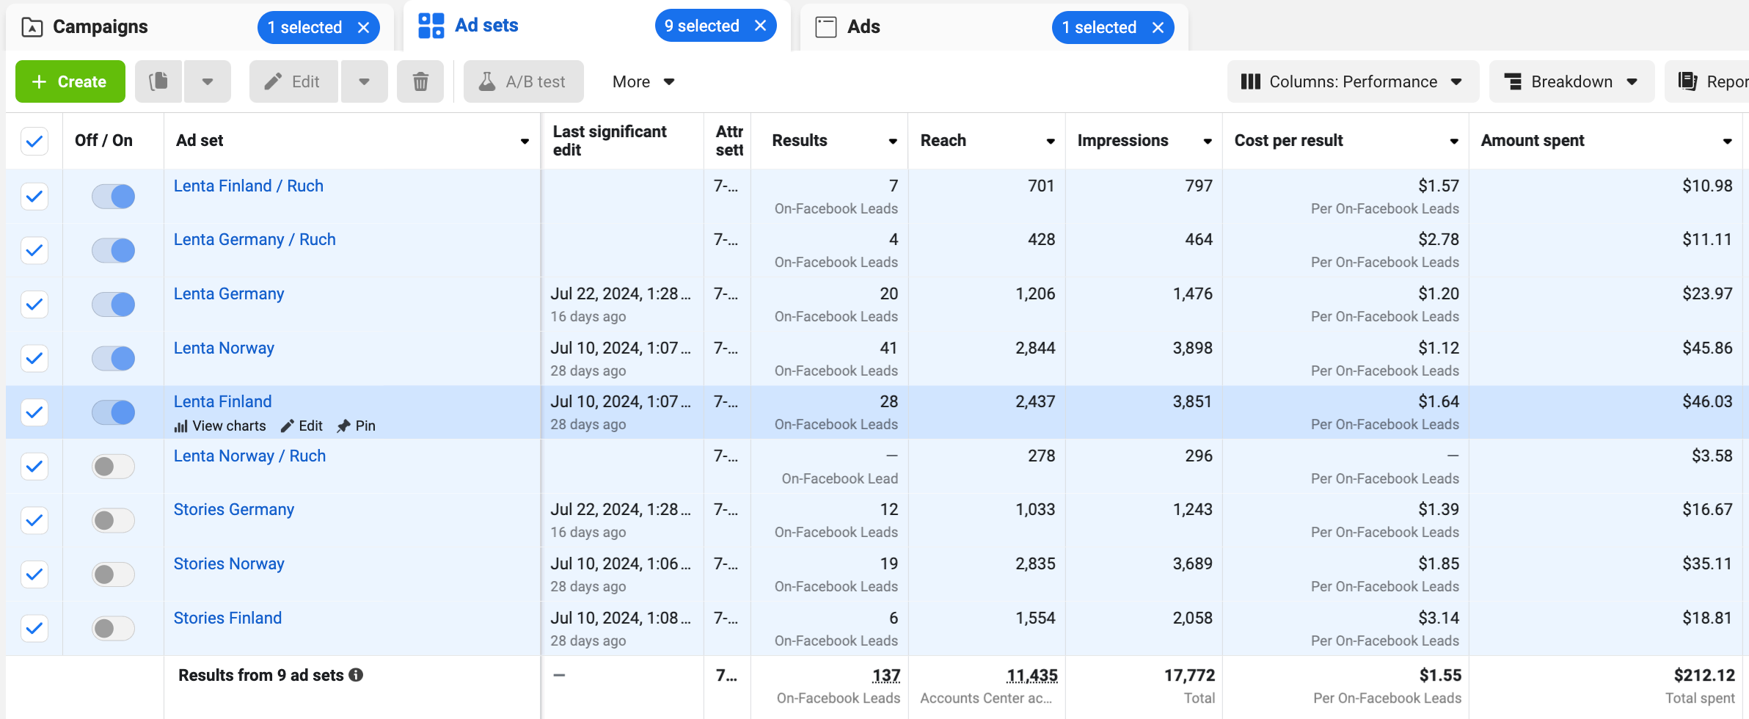
Task: Sort by the Amount spent column
Action: pyautogui.click(x=1533, y=140)
